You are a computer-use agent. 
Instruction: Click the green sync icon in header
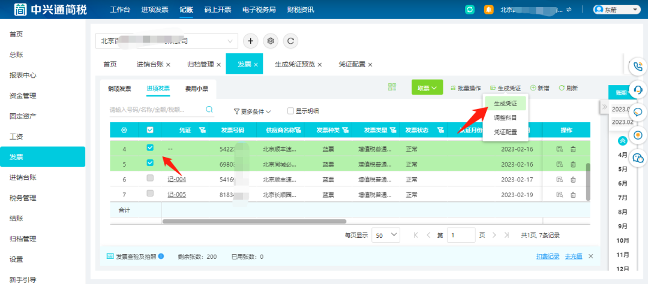point(469,10)
